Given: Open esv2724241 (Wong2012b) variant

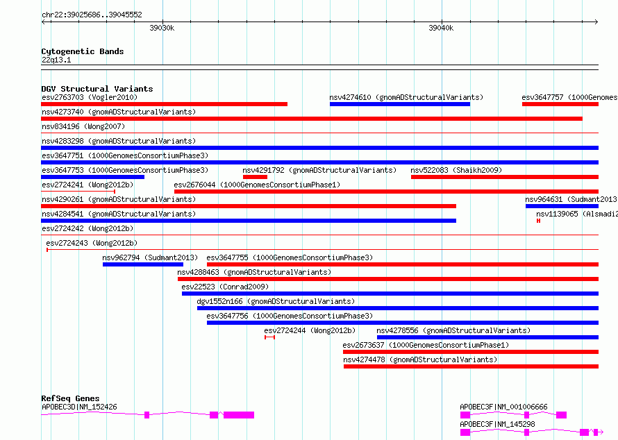Looking at the screenshot, I should (x=87, y=185).
